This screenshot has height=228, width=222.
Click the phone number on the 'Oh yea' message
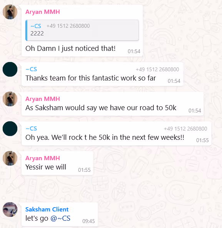tap(185, 129)
